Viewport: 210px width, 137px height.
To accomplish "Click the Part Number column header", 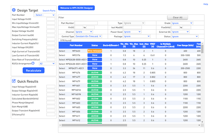I will point(76,45).
